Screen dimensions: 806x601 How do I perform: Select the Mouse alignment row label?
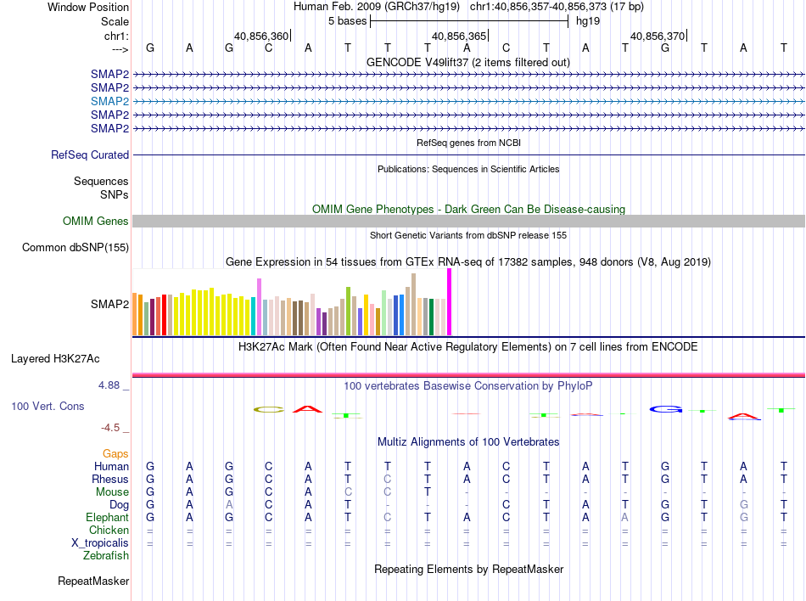point(112,492)
